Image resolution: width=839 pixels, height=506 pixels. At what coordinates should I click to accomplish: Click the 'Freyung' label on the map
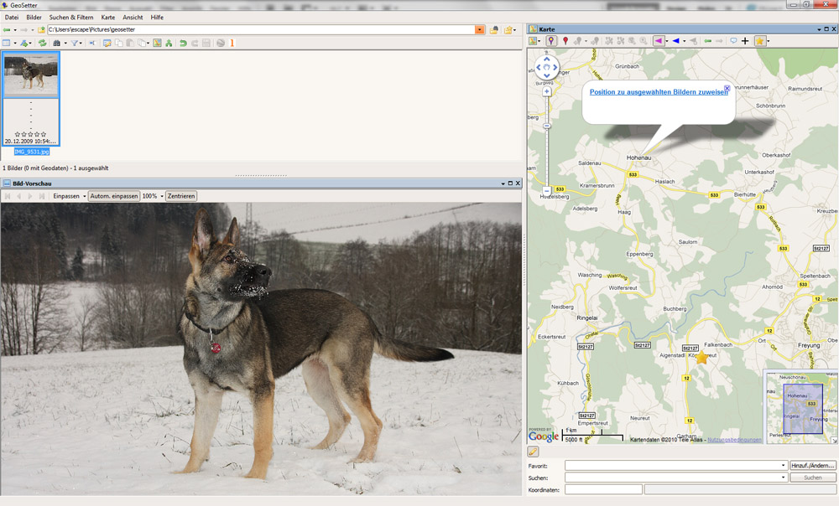(x=809, y=345)
